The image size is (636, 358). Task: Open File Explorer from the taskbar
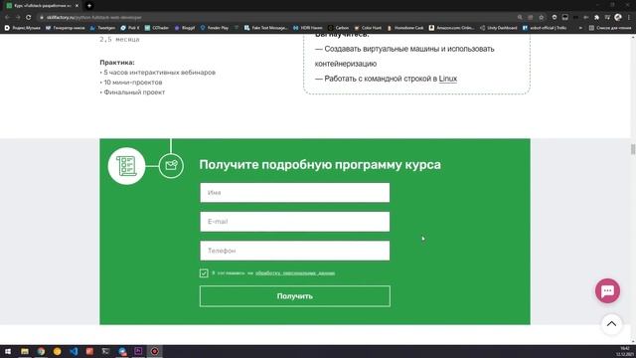click(x=25, y=351)
